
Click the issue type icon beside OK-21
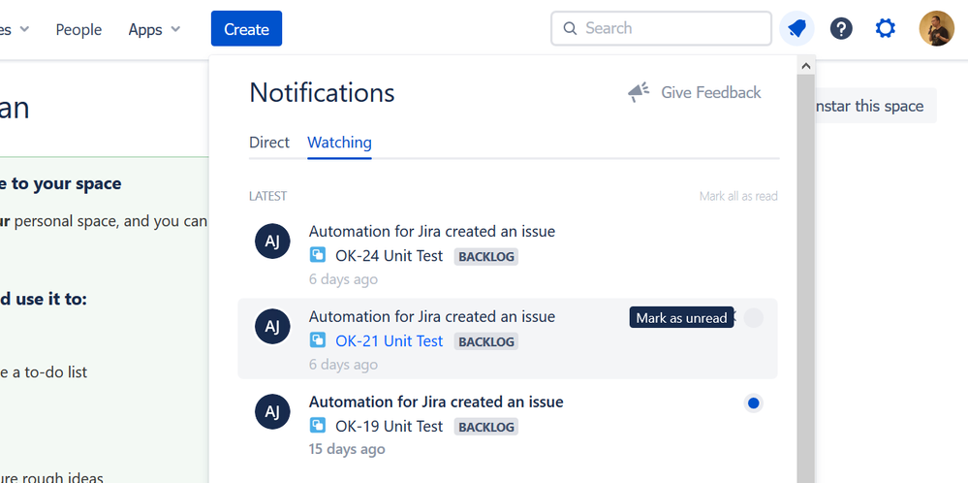pos(317,340)
